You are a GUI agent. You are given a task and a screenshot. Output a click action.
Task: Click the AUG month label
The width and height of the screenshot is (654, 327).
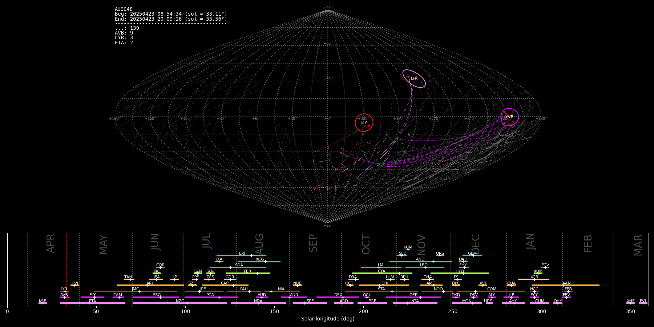point(259,243)
